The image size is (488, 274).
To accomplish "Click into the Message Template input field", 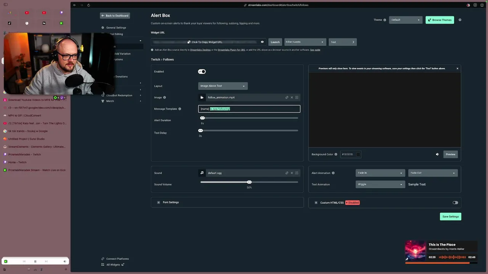I will click(x=249, y=109).
